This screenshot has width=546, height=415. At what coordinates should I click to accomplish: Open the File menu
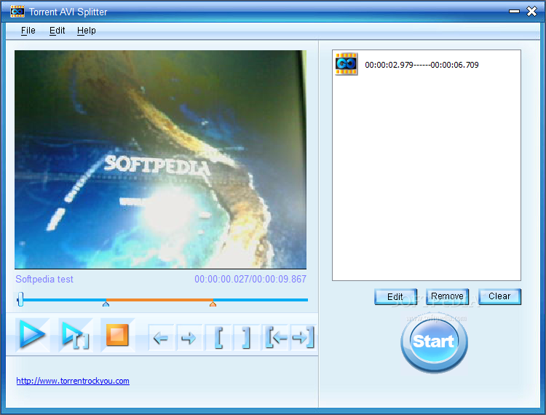coord(28,31)
